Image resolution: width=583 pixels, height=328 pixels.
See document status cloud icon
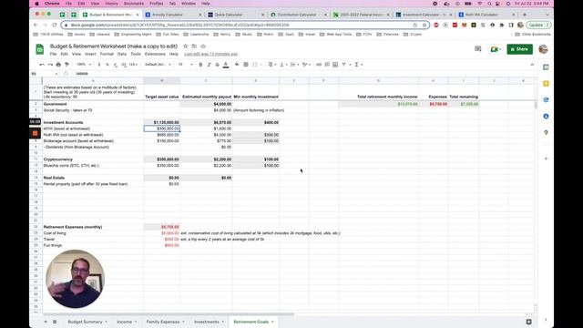click(x=203, y=46)
